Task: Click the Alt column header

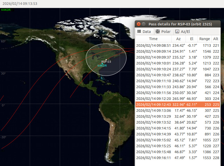Action: 216,39
